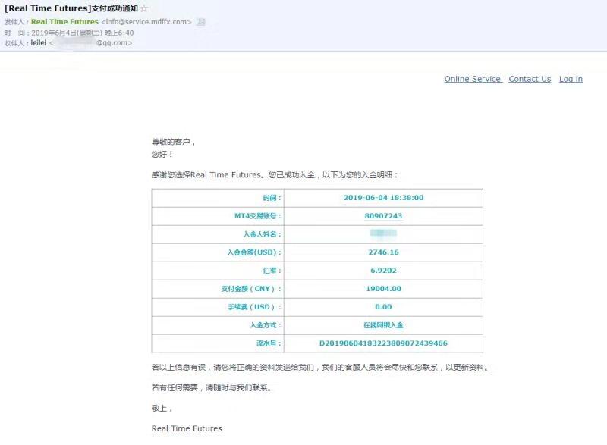Click the green Real Time Futures sender name

coord(64,22)
